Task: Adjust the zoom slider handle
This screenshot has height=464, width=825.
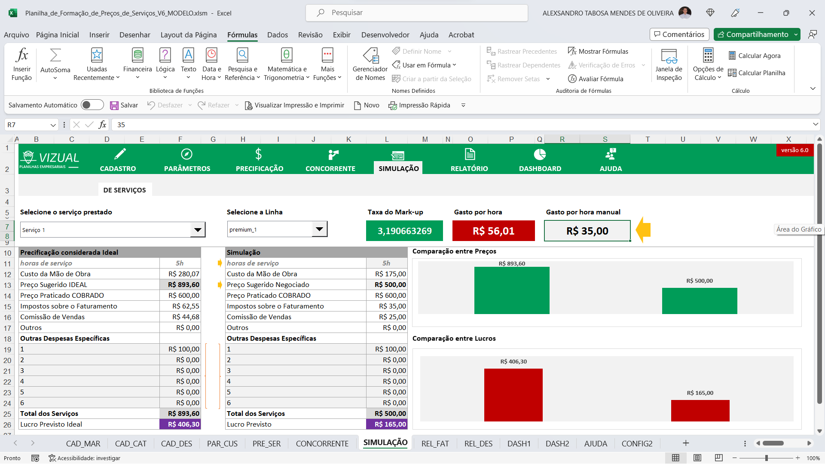Action: click(x=766, y=458)
